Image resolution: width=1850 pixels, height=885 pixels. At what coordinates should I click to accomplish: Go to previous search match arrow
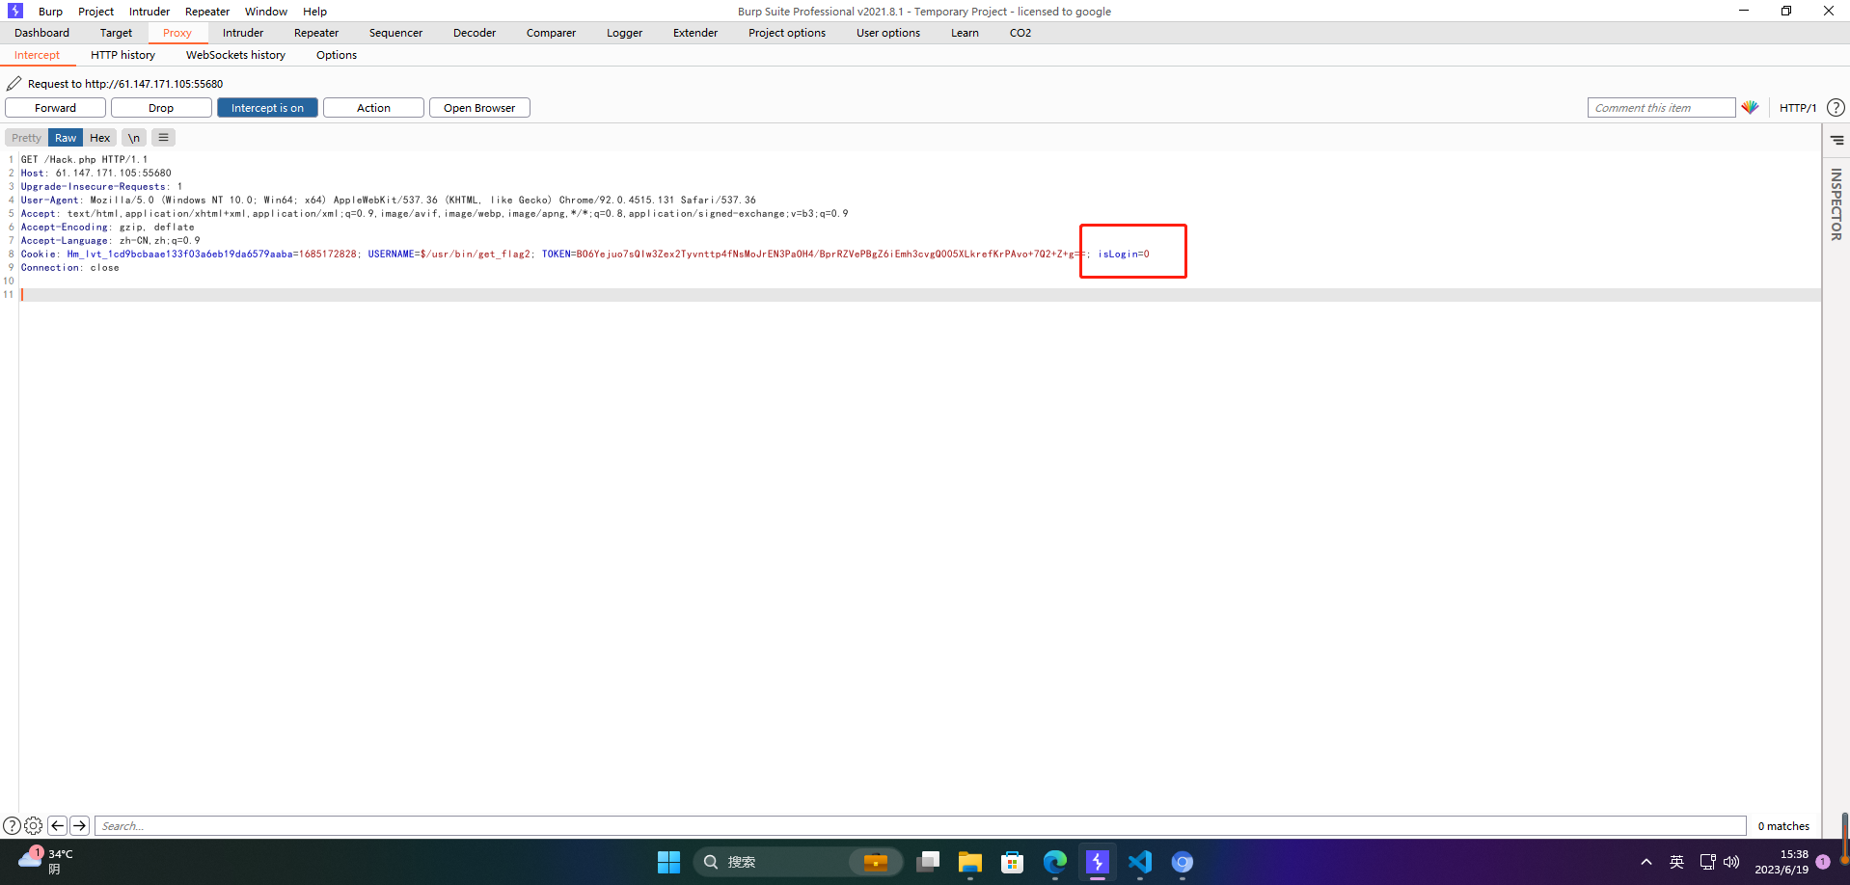click(x=57, y=826)
